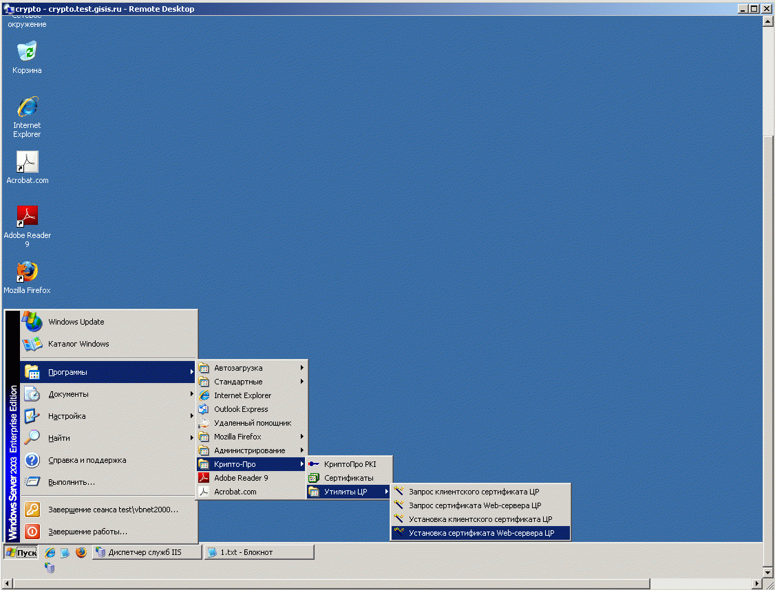Click the Справка и поддержка label

point(87,460)
